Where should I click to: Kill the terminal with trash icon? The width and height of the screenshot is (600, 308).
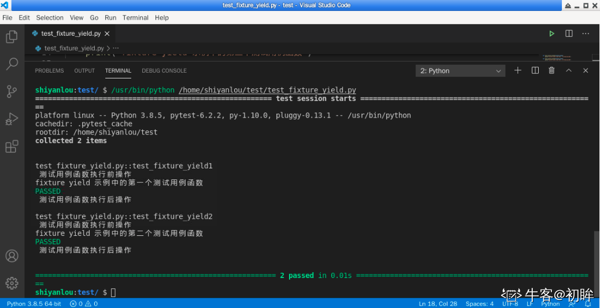pos(552,70)
